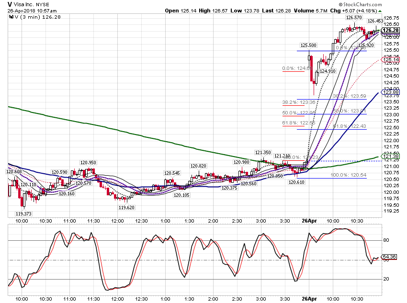
Task: Click the 80 level label on the oscillator
Action: coord(386,240)
